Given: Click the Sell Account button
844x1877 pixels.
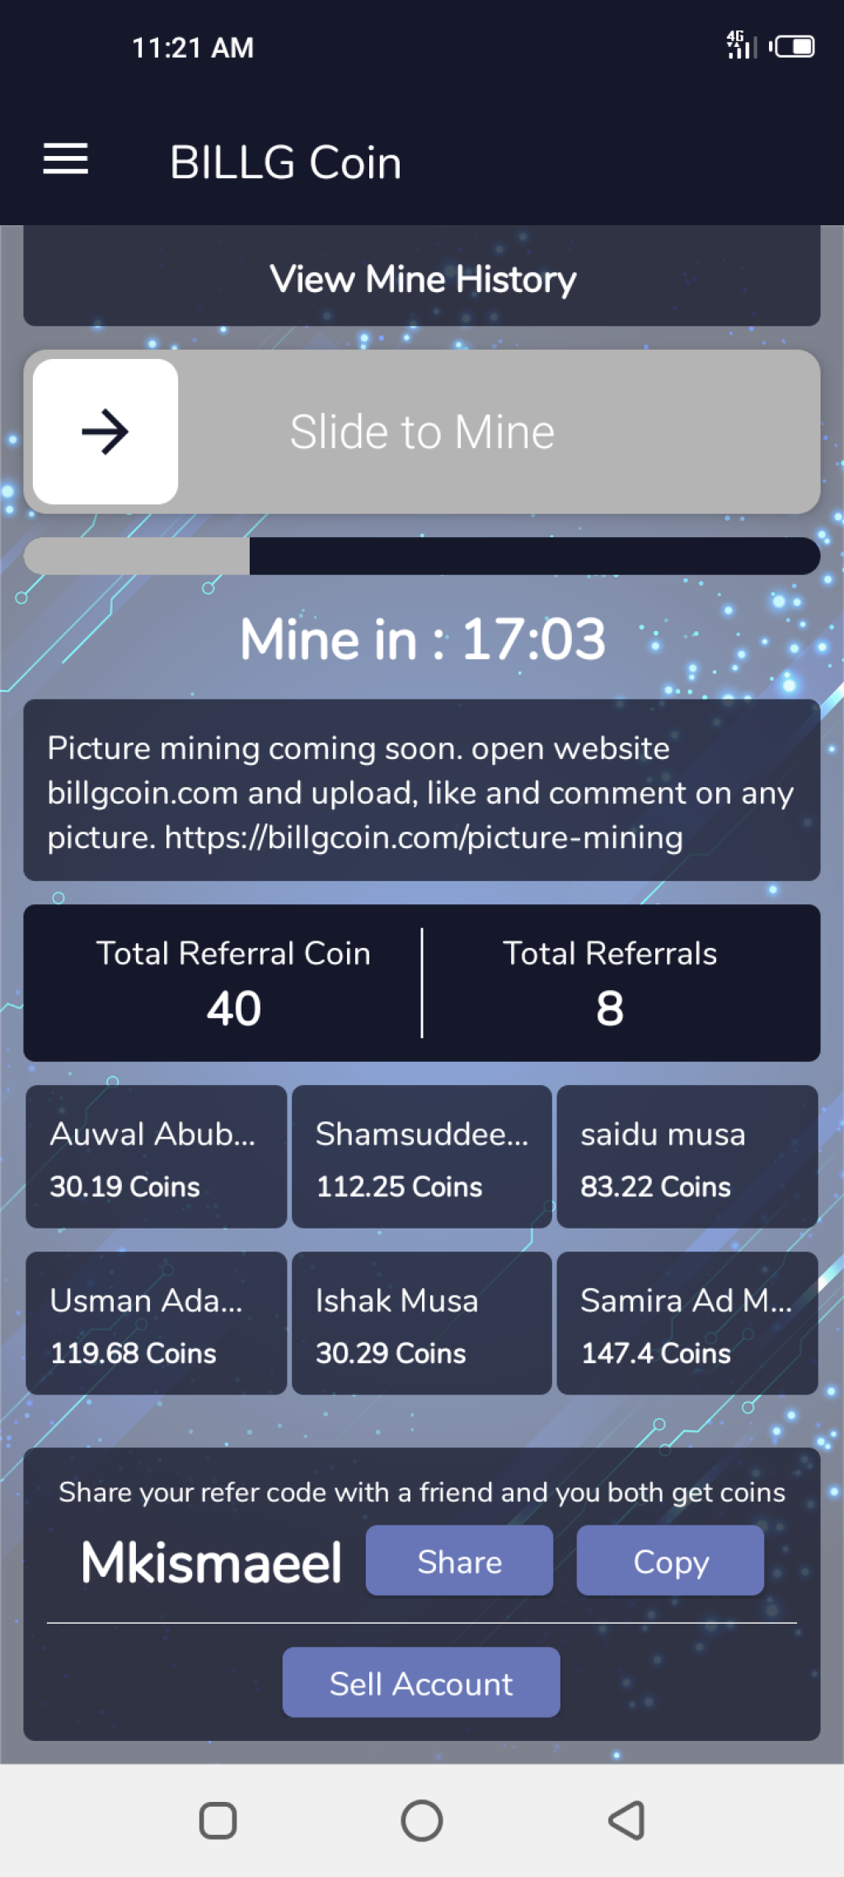Looking at the screenshot, I should 421,1682.
